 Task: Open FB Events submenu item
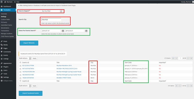click(4, 22)
